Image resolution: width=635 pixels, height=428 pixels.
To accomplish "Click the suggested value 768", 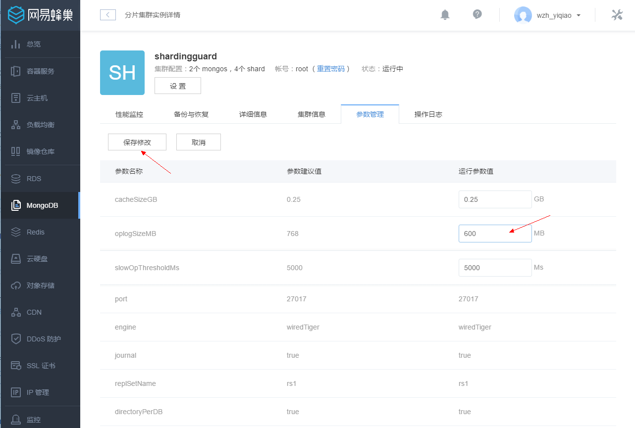I will pos(293,234).
